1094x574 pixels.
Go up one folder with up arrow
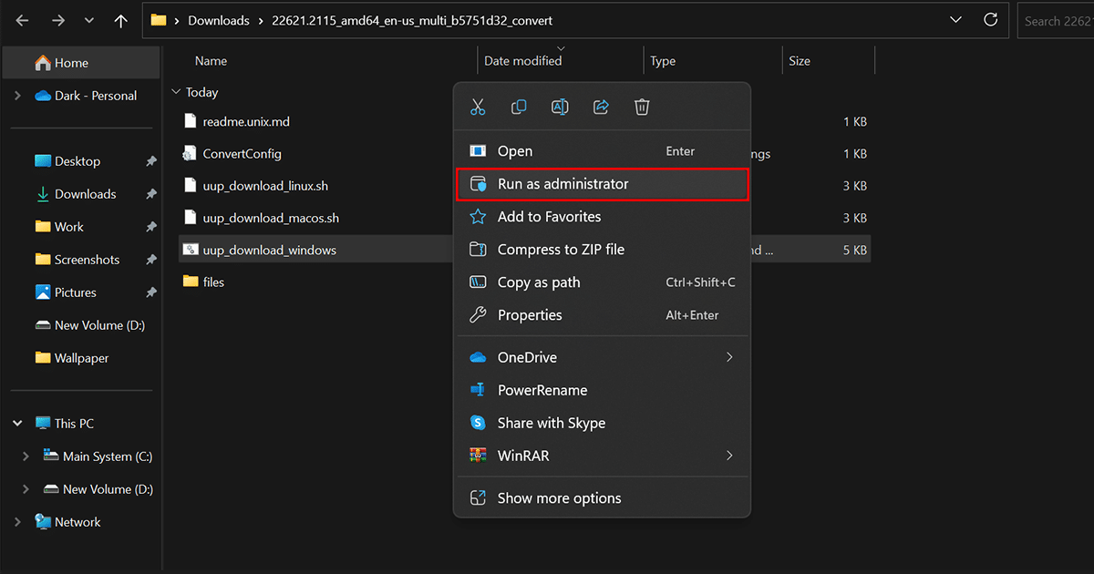(x=121, y=20)
